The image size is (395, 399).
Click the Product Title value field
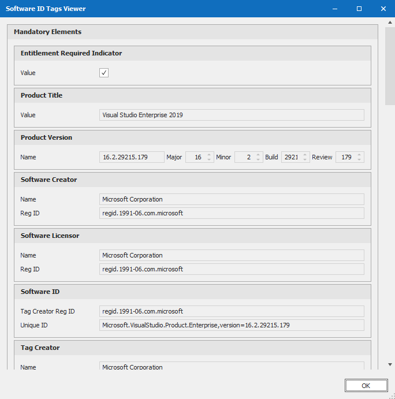pos(232,115)
